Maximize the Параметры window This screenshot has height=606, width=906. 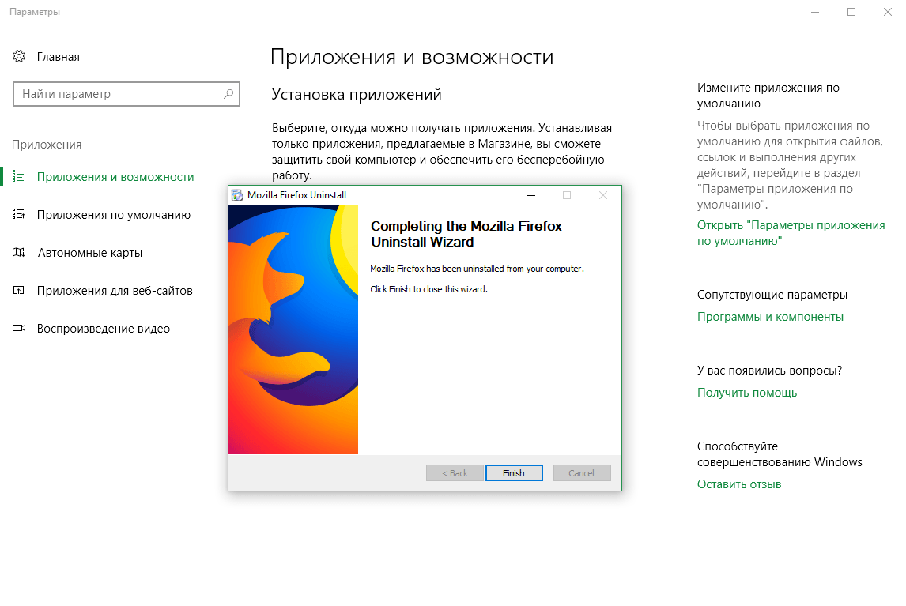tap(851, 12)
